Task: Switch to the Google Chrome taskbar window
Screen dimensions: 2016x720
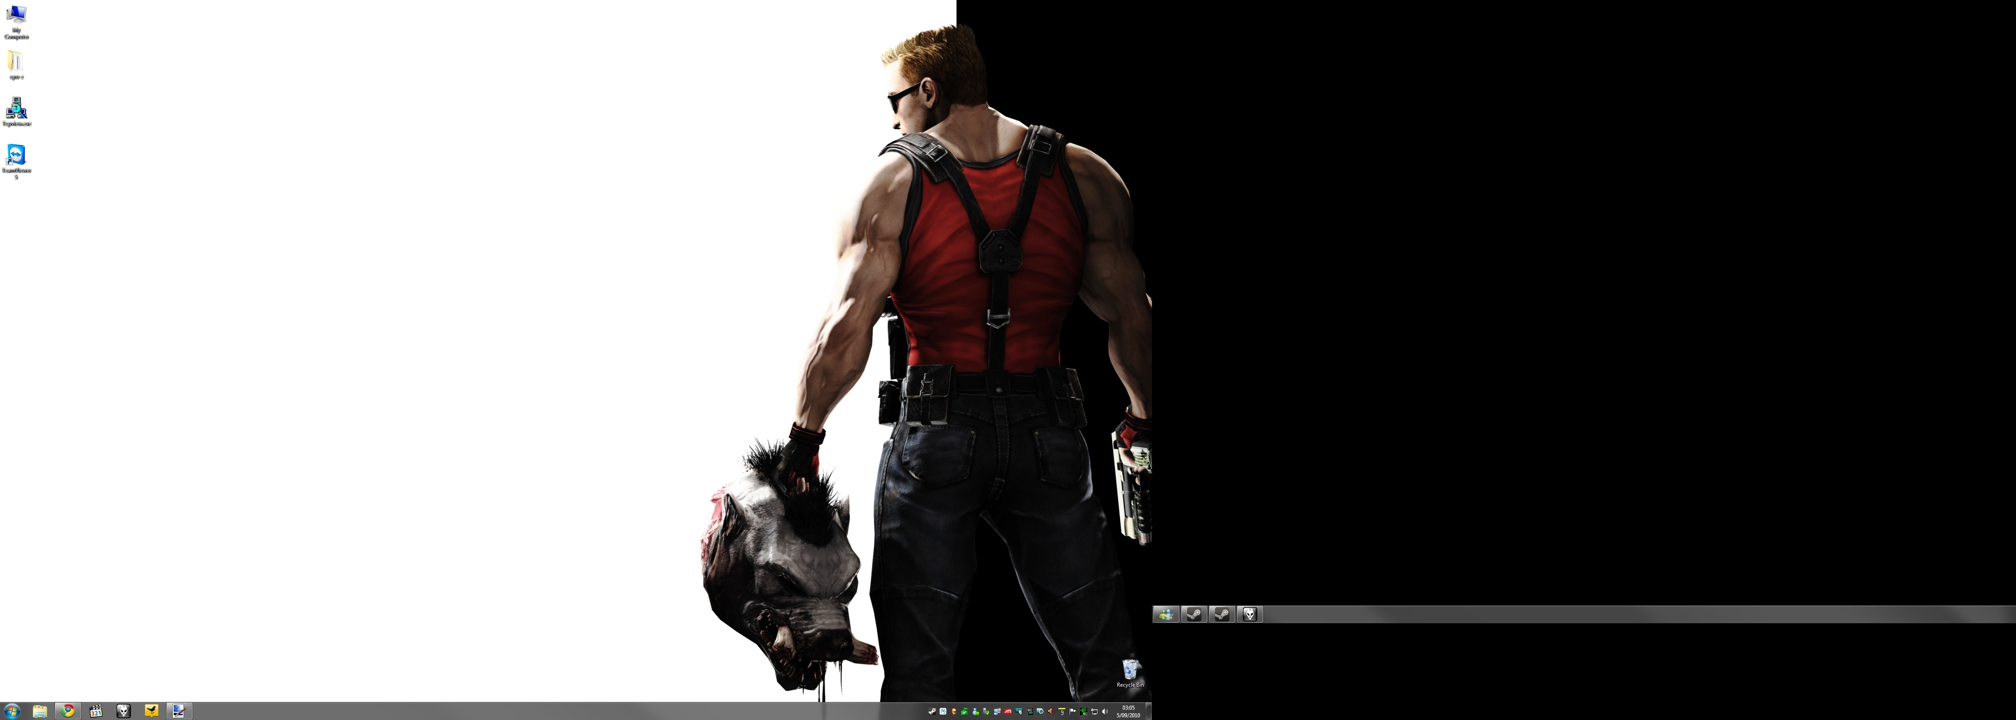Action: point(68,711)
